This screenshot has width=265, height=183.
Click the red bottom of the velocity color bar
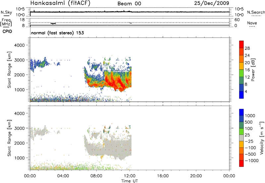point(241,164)
